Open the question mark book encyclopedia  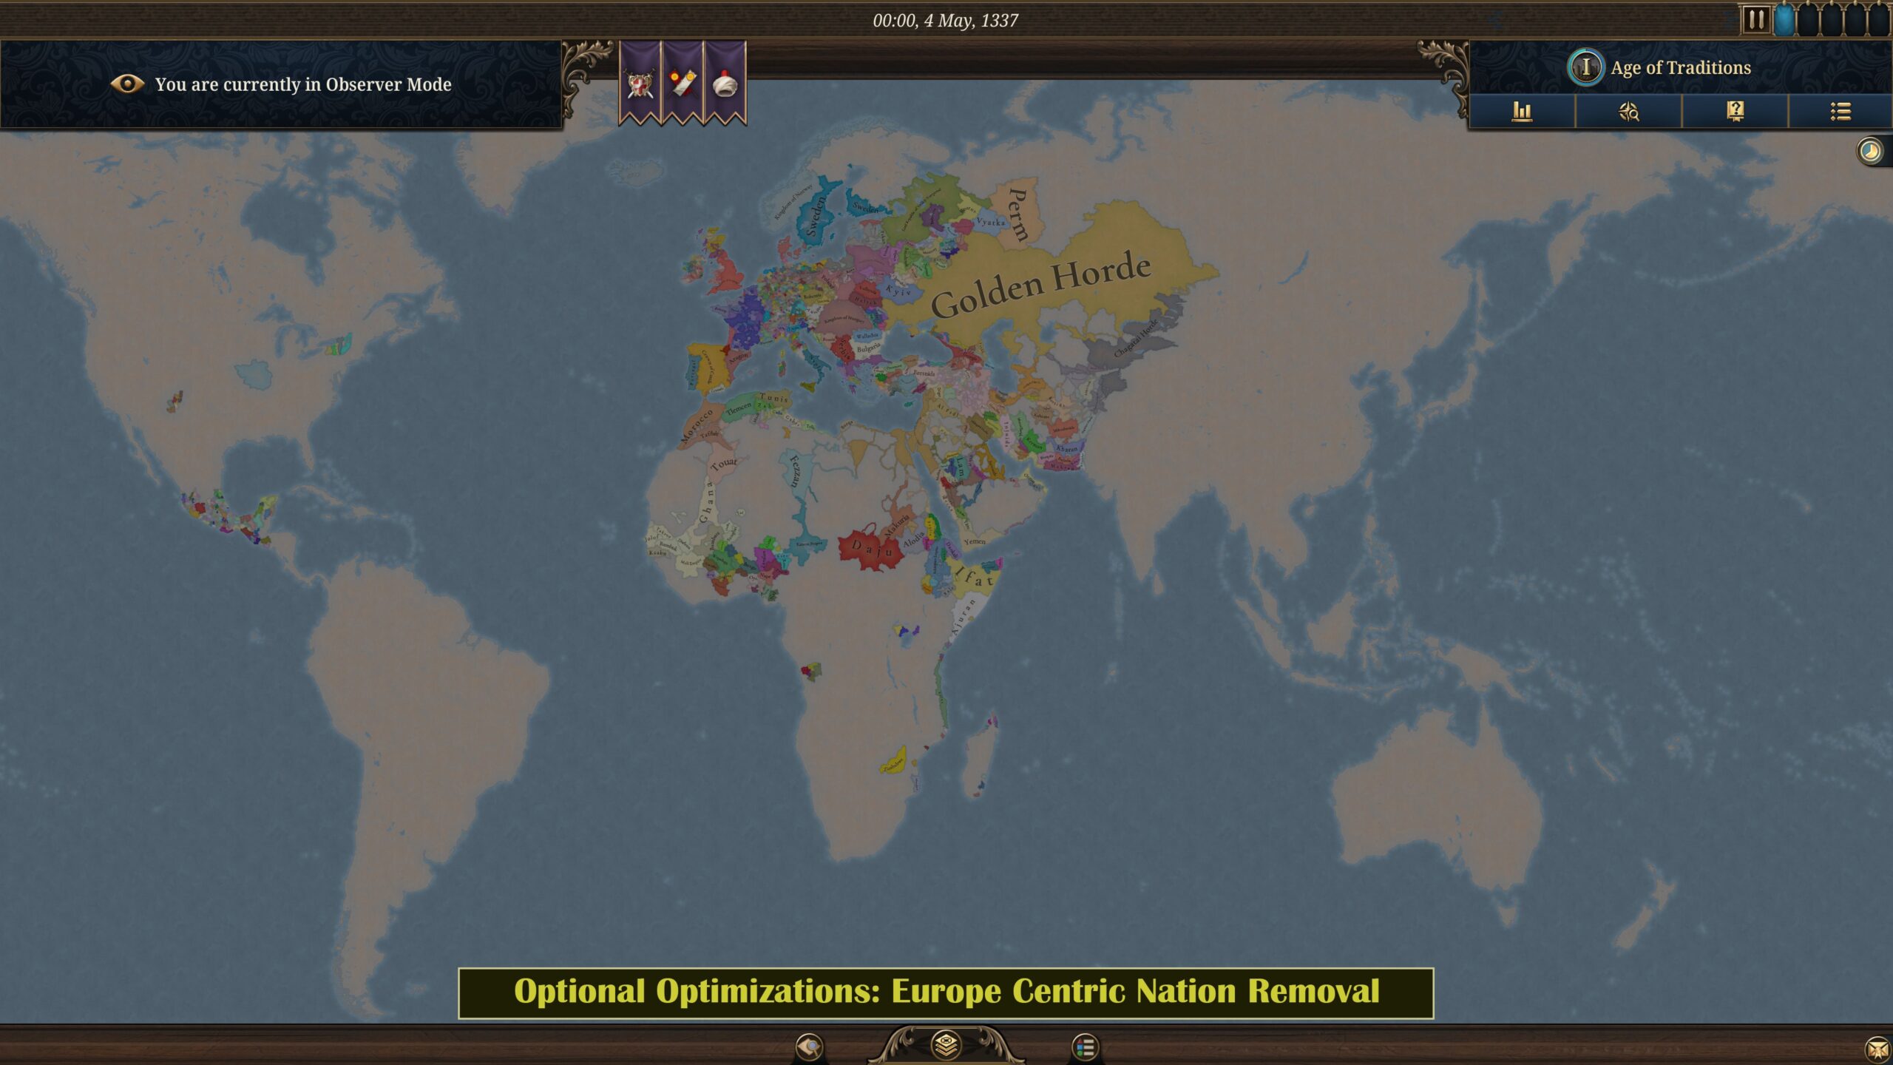[x=1735, y=112]
